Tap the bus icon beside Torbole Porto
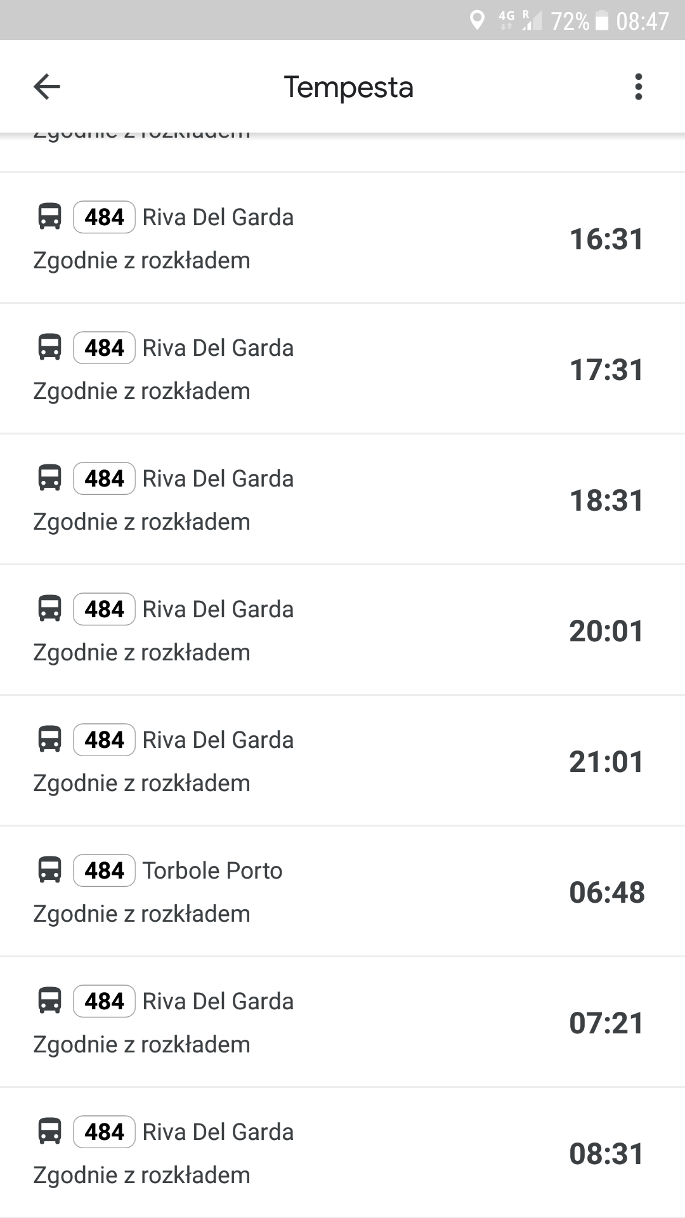The height and width of the screenshot is (1218, 685). [50, 870]
